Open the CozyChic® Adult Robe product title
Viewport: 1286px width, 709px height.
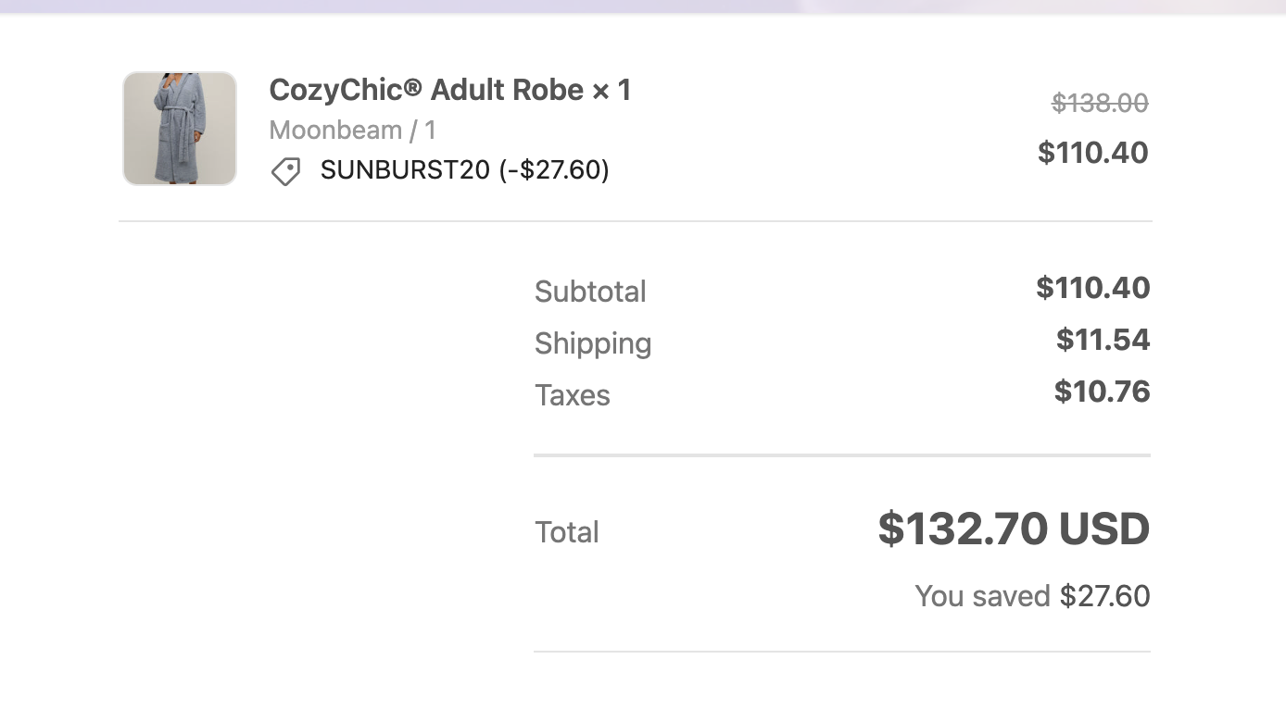[x=427, y=90]
